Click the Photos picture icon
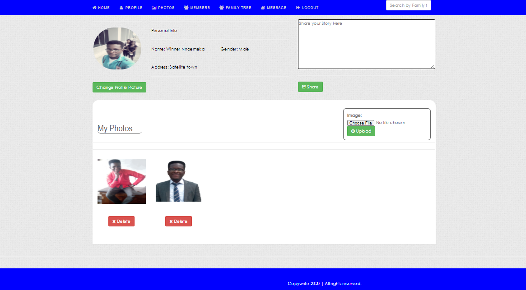The height and width of the screenshot is (290, 526). [x=154, y=8]
